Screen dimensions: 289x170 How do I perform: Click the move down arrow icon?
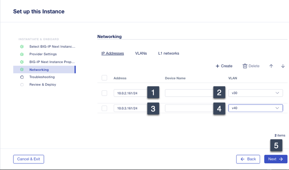coord(283,66)
